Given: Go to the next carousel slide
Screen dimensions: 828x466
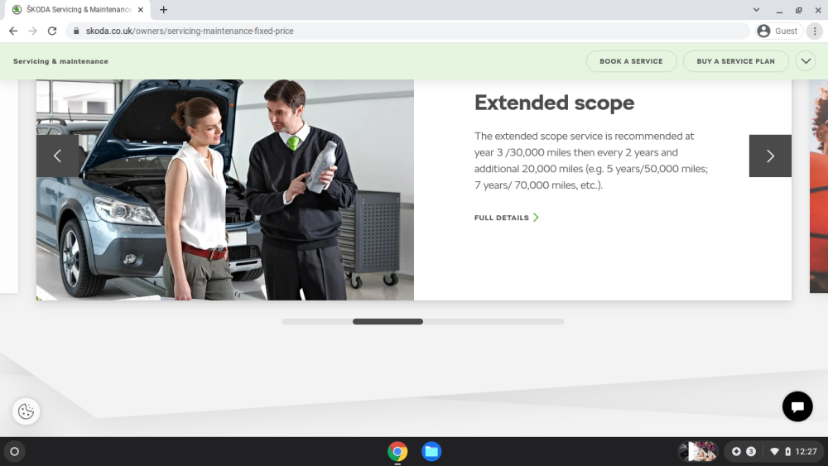Looking at the screenshot, I should coord(770,156).
